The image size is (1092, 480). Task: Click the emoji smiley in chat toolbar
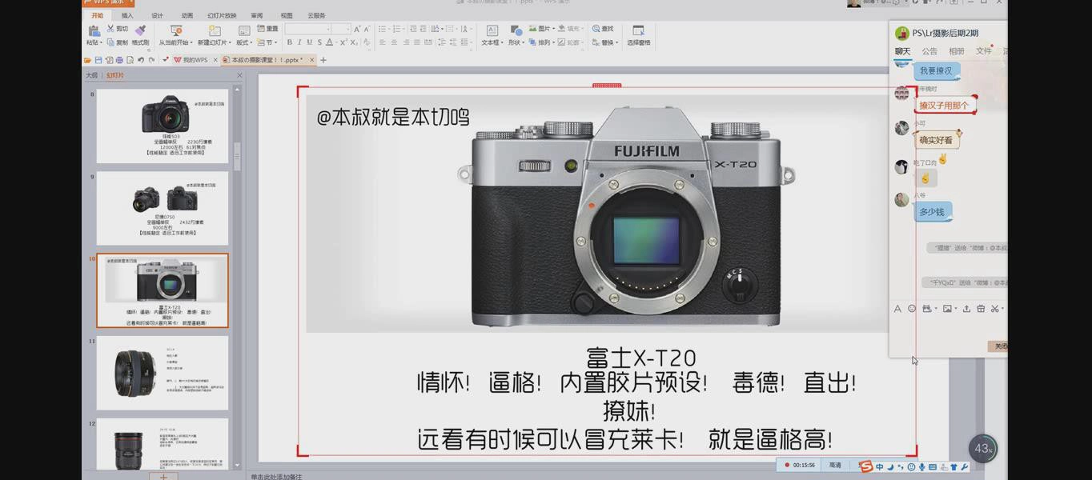point(912,309)
